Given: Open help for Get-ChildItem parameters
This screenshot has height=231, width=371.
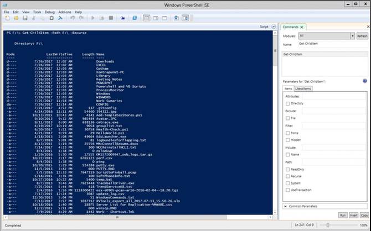Looking at the screenshot, I should [x=365, y=81].
